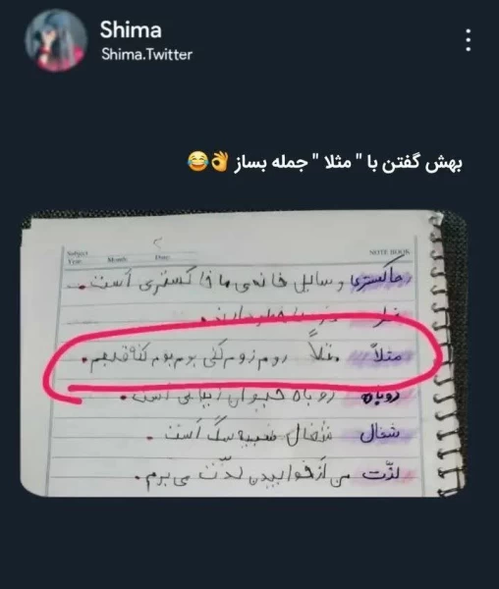Click the highlighted word مثلاً inside the pink circle
Image resolution: width=499 pixels, height=589 pixels.
pyautogui.click(x=385, y=355)
